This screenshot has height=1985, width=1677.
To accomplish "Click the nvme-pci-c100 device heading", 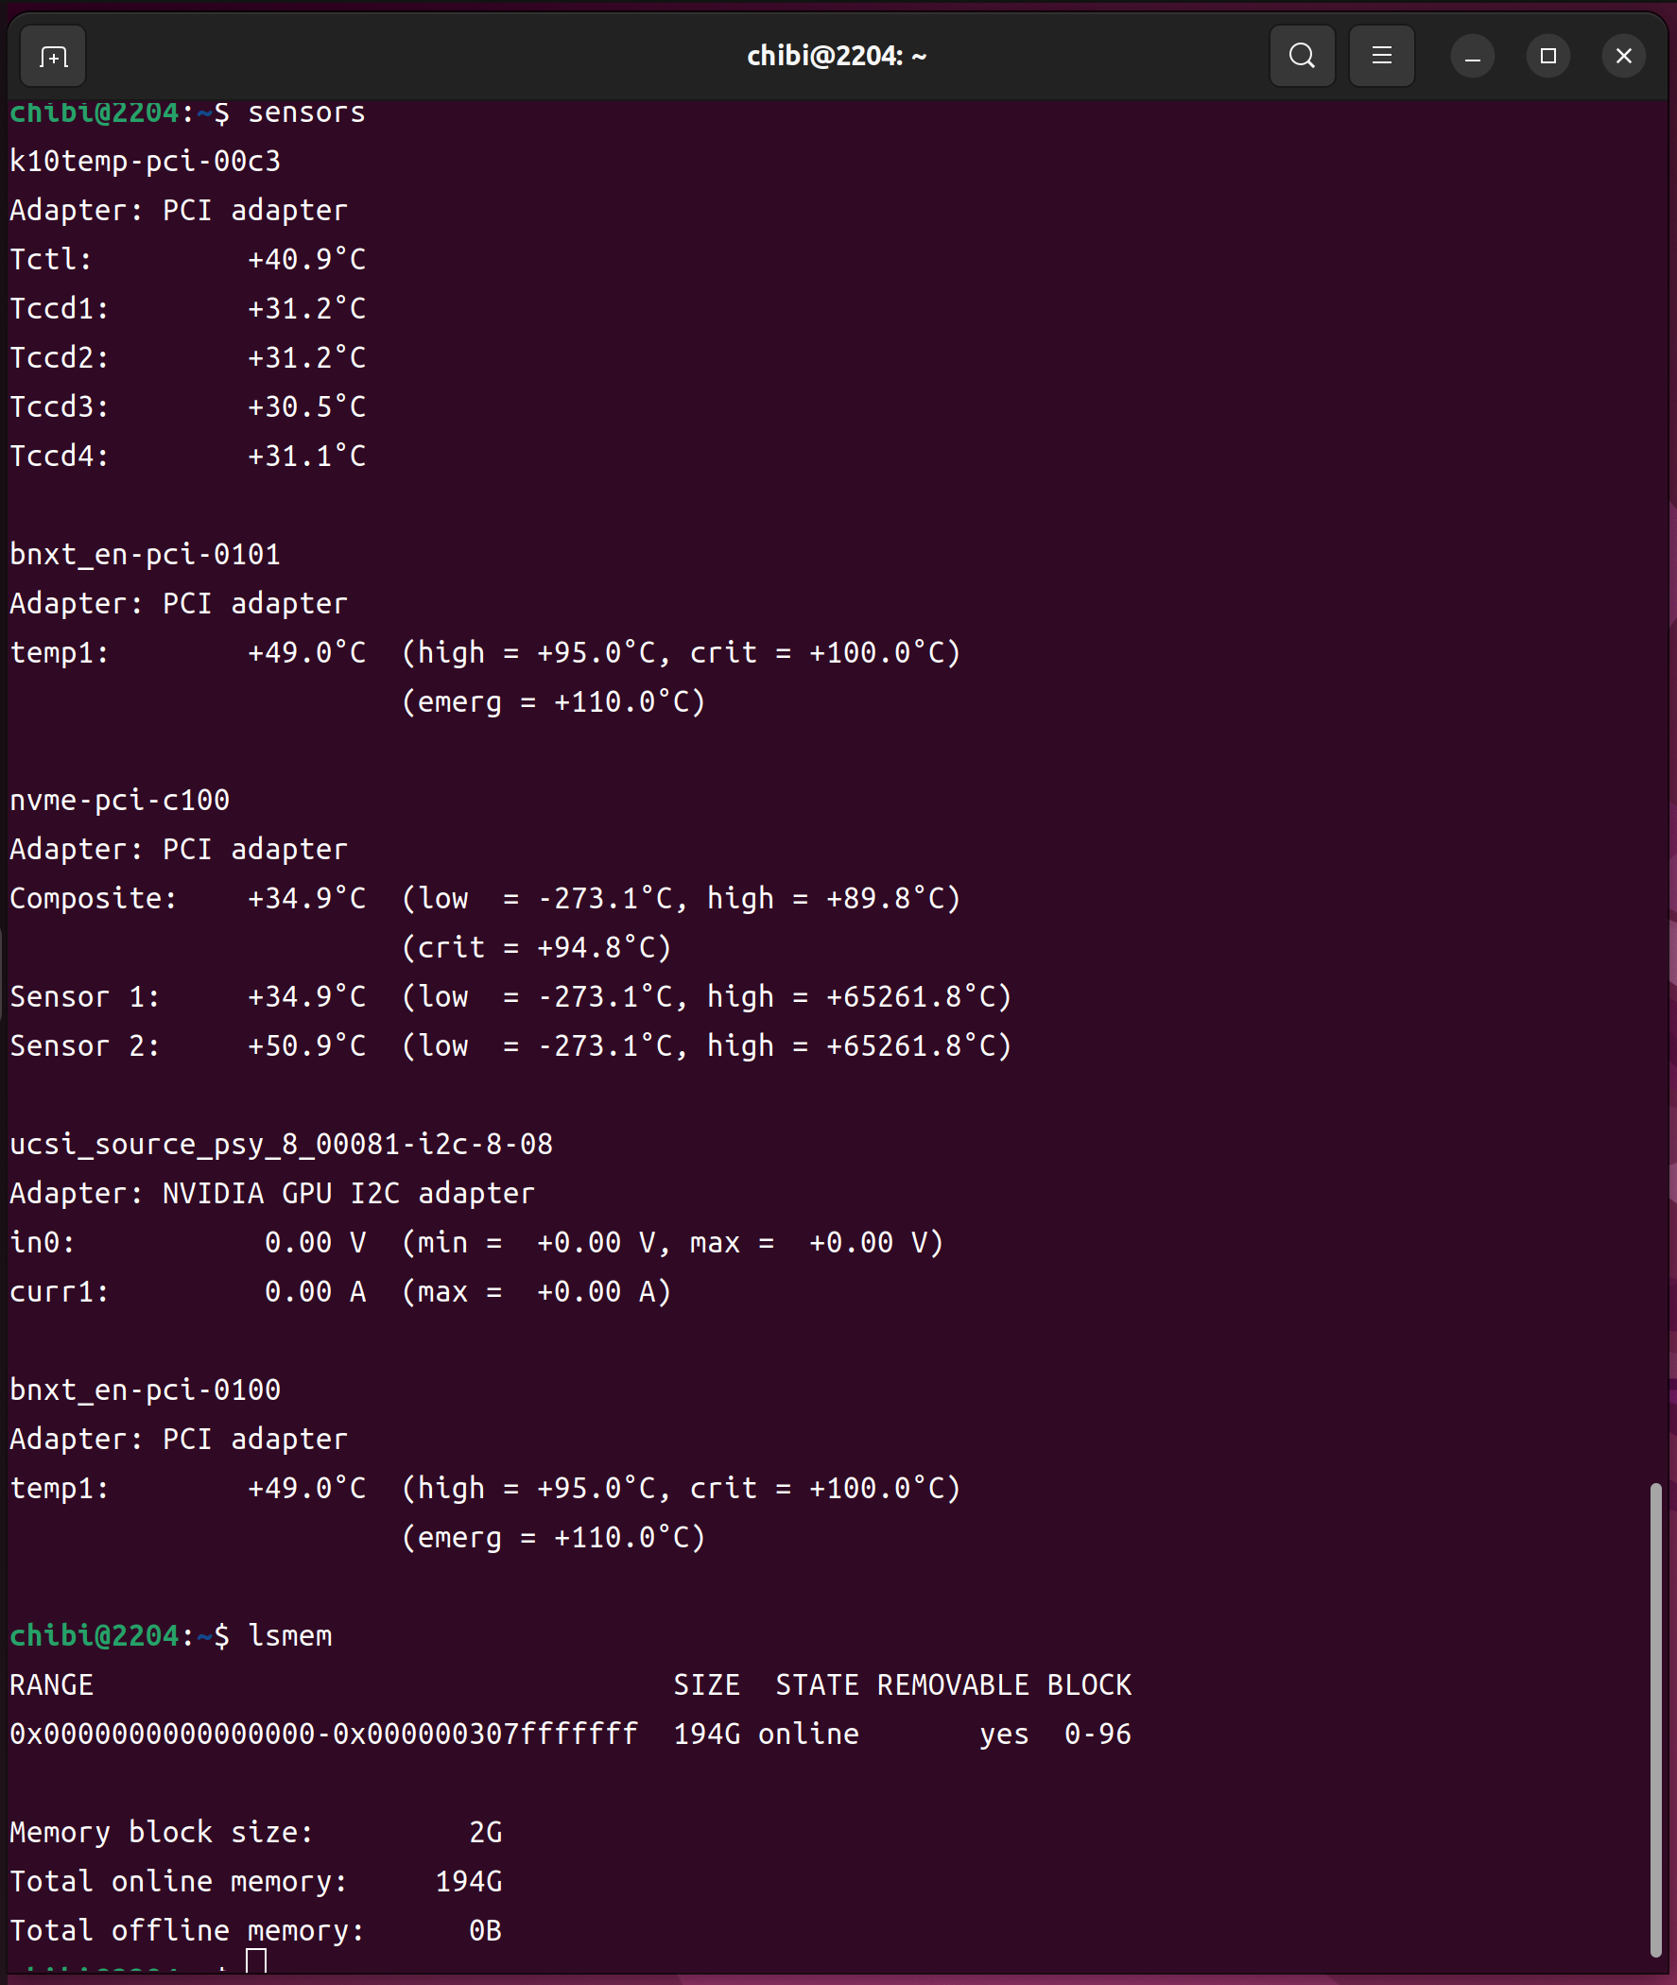I will 120,801.
